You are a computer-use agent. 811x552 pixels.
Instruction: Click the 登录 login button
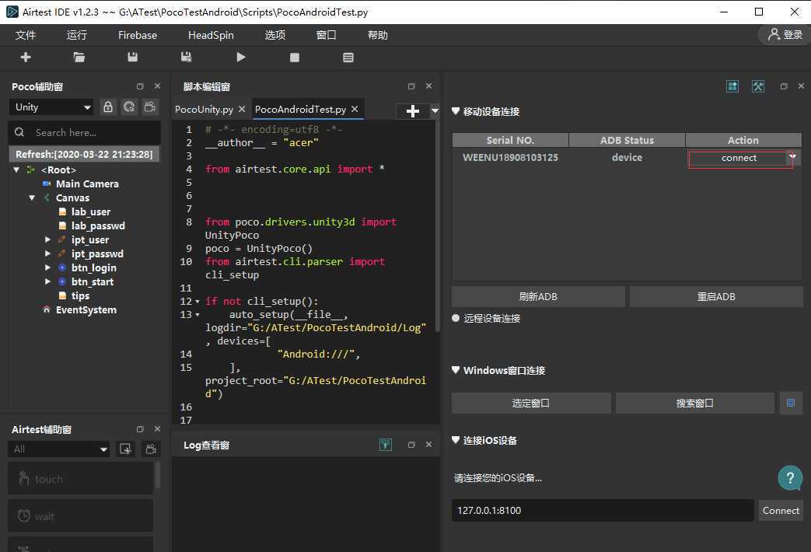coord(785,35)
